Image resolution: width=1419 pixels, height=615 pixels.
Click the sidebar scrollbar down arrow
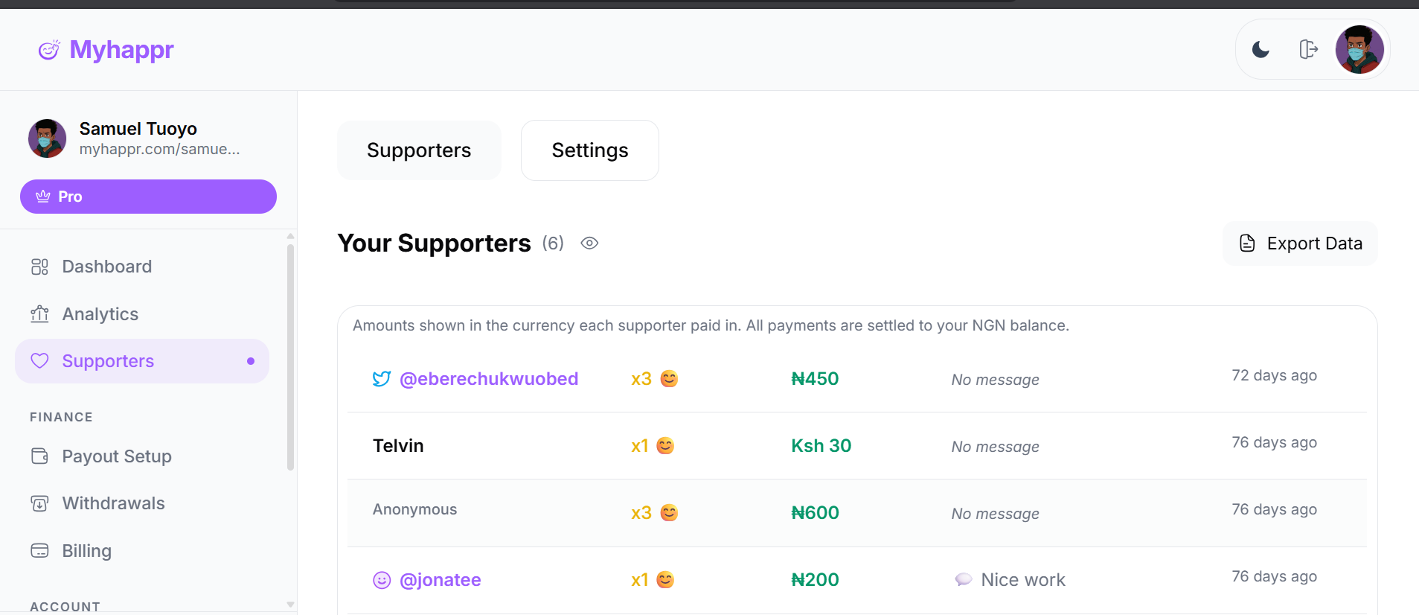290,605
